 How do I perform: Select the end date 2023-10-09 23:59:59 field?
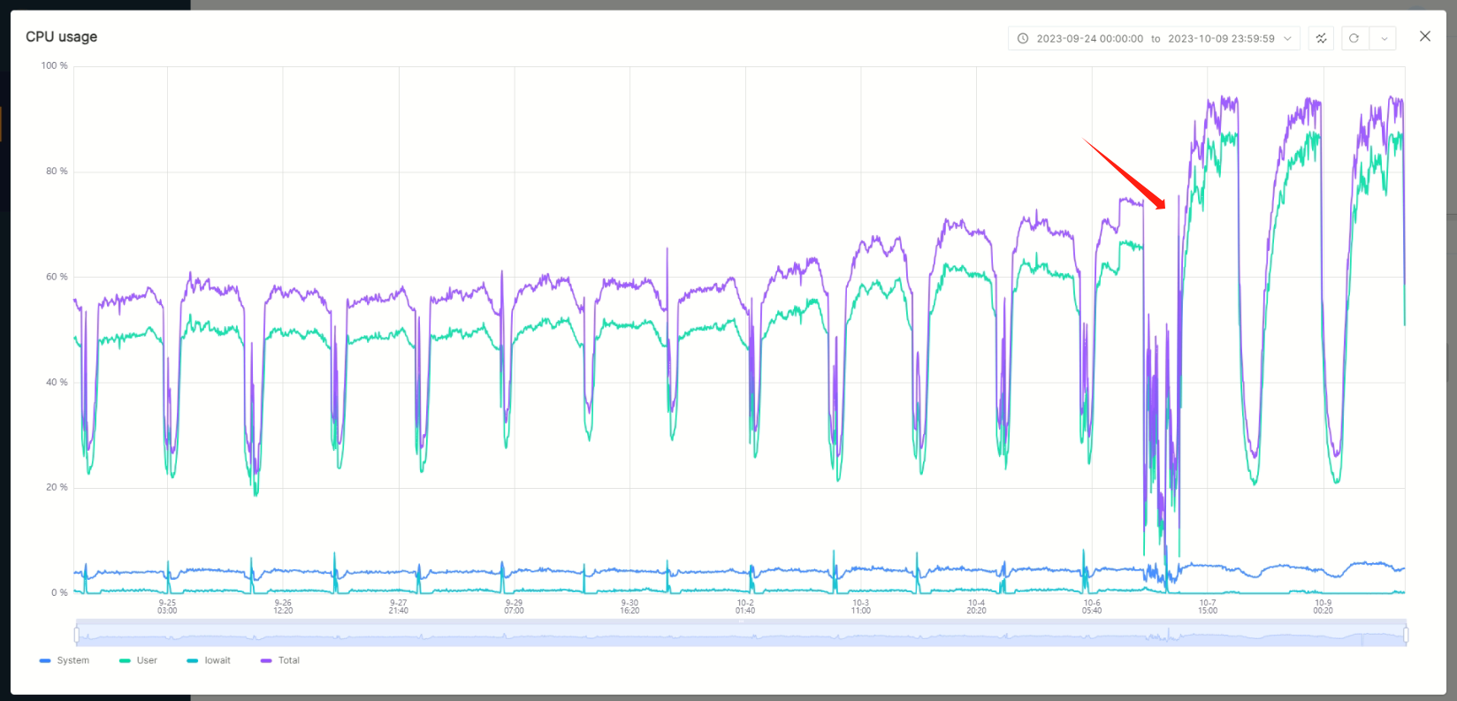point(1221,39)
